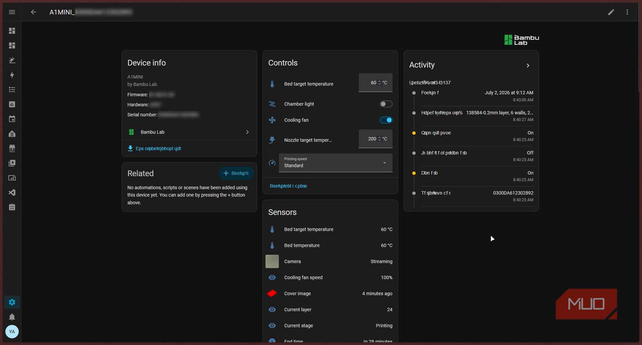Screen dimensions: 642x345
Task: Expand the Activity panel chevron
Action: coord(528,65)
